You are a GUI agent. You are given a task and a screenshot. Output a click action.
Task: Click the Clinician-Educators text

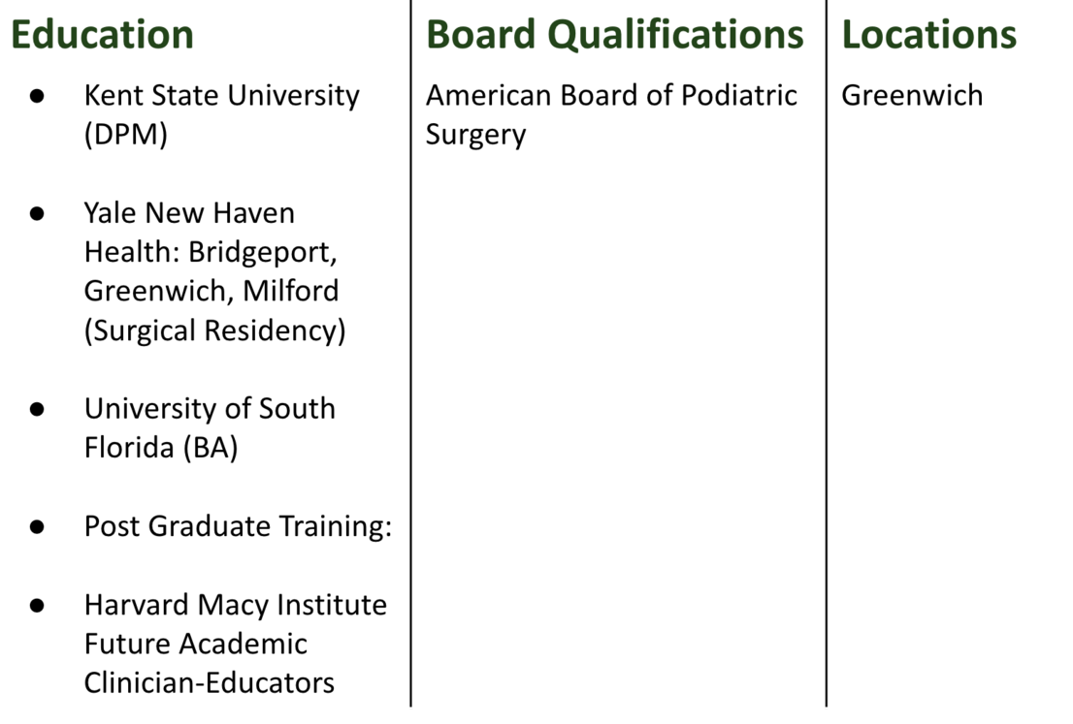(x=209, y=682)
